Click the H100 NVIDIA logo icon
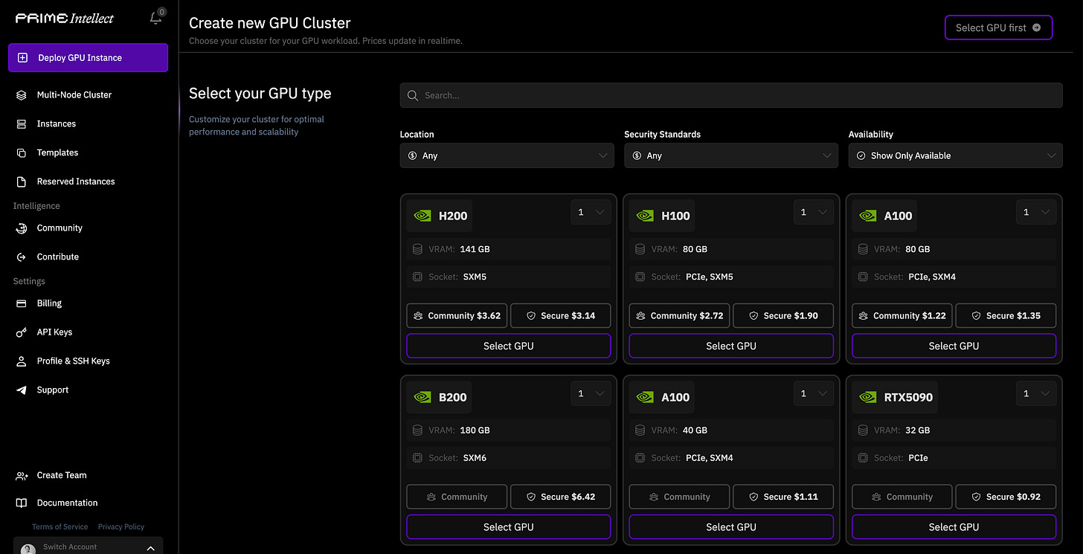This screenshot has height=554, width=1083. 645,216
